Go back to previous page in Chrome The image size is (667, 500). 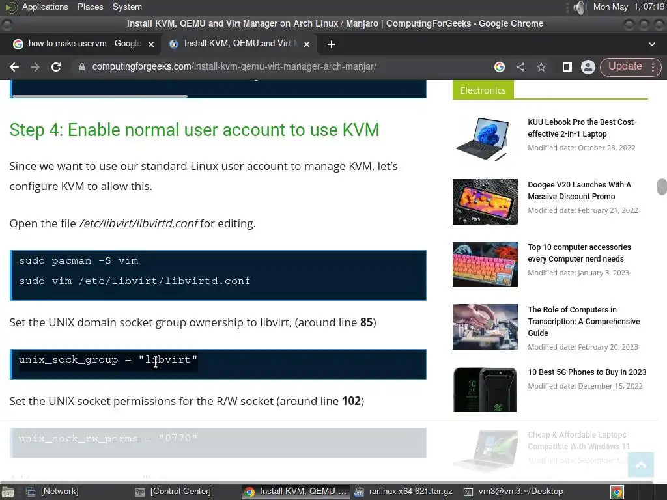(x=14, y=67)
